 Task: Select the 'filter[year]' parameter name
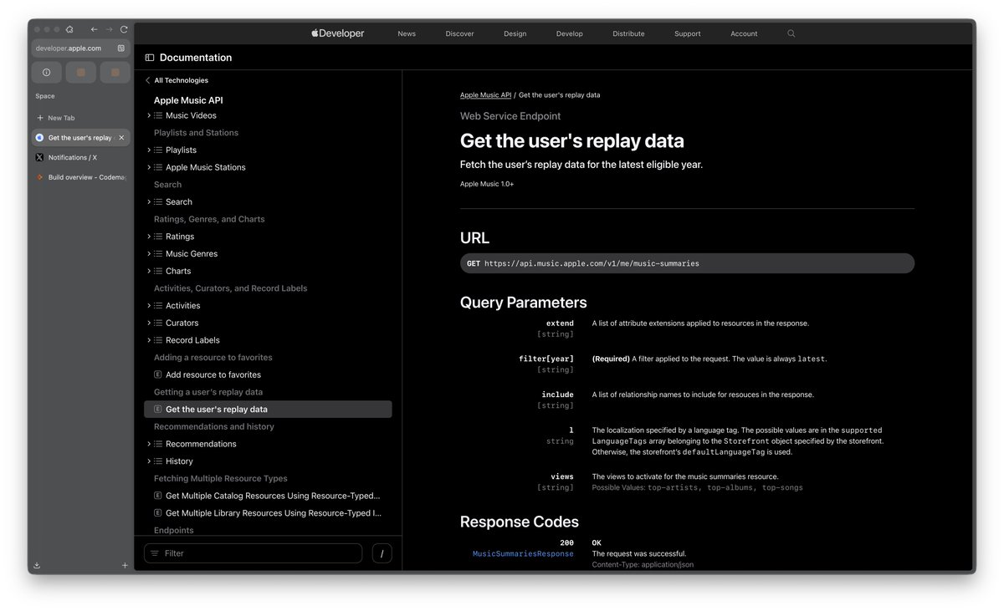coord(546,359)
